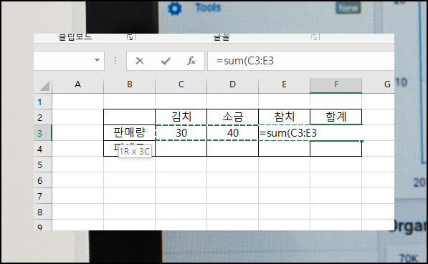Screen dimensions: 428x264
Task: Select row 5 header
Action: pyautogui.click(x=42, y=165)
